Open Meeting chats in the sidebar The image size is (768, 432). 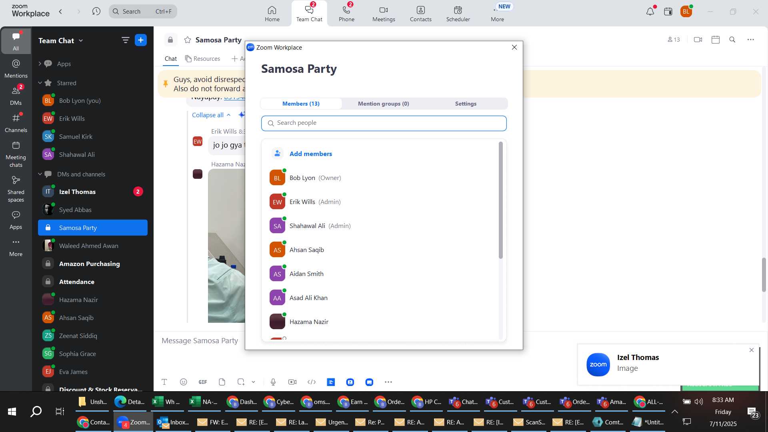tap(16, 154)
